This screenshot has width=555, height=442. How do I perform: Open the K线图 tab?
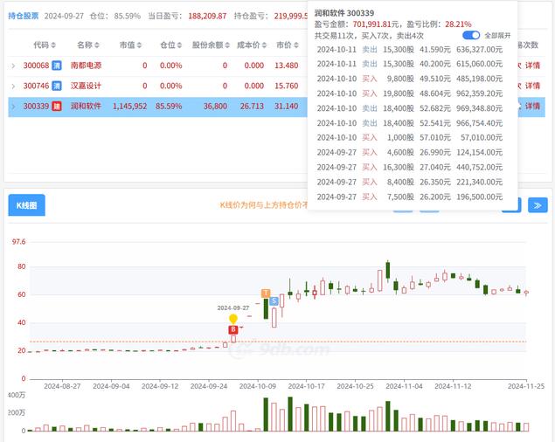point(26,205)
